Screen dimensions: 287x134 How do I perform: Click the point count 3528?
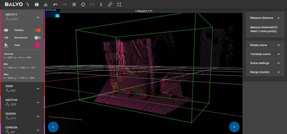(13, 105)
